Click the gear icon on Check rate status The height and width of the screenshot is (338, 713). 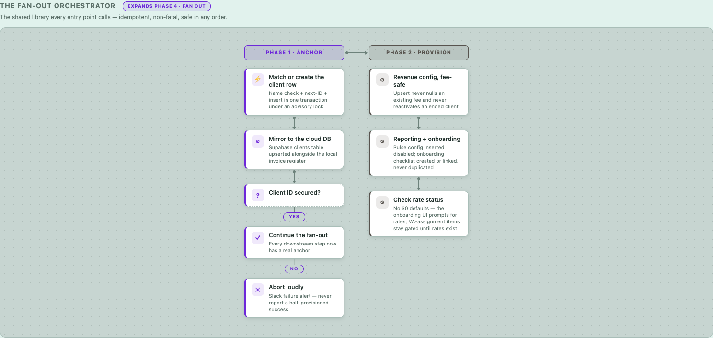pos(382,202)
